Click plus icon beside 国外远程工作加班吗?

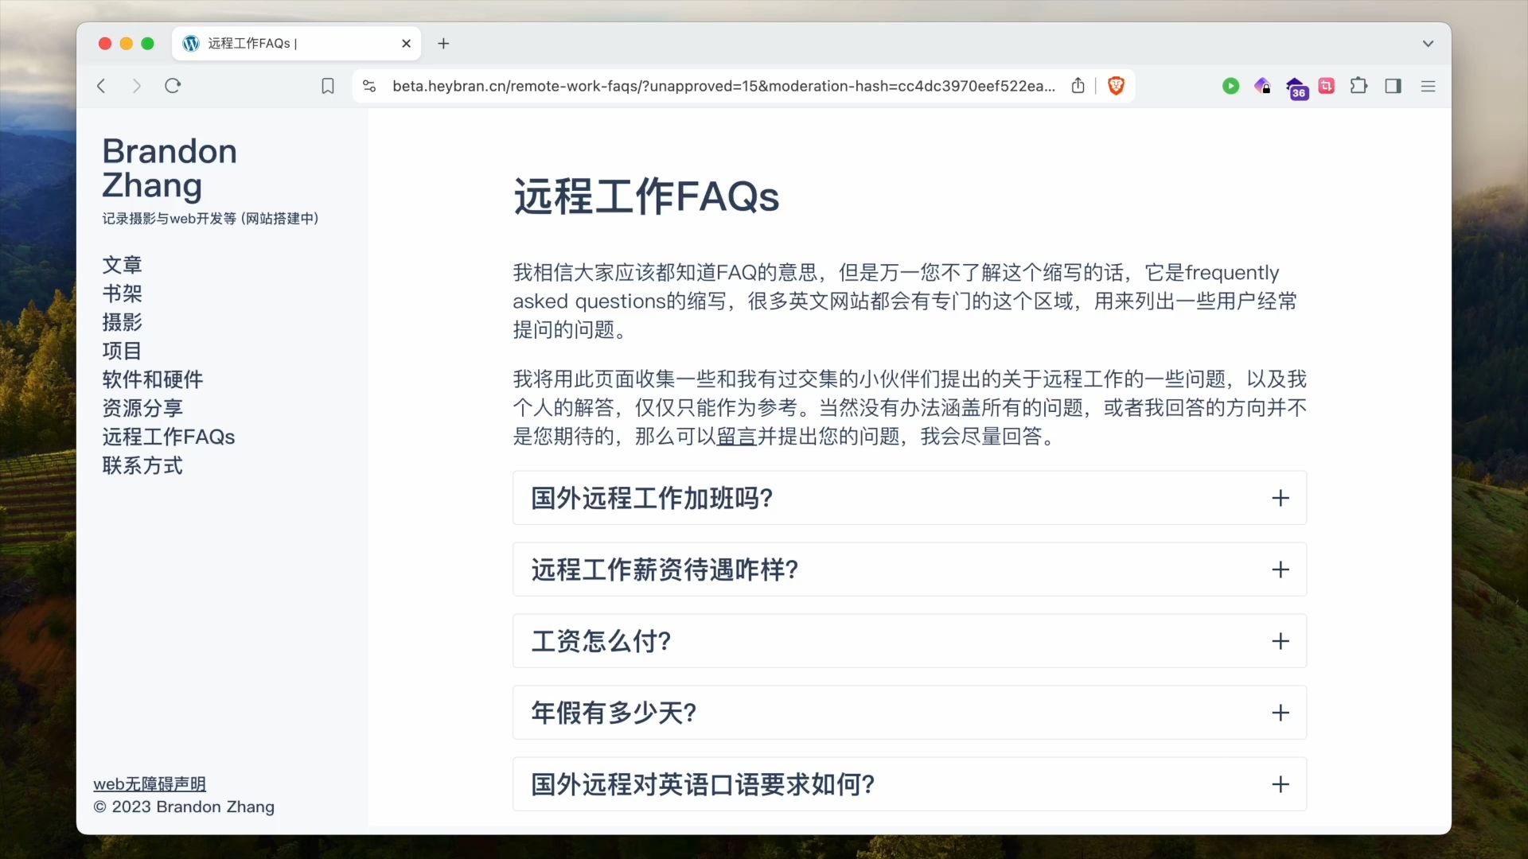1280,498
